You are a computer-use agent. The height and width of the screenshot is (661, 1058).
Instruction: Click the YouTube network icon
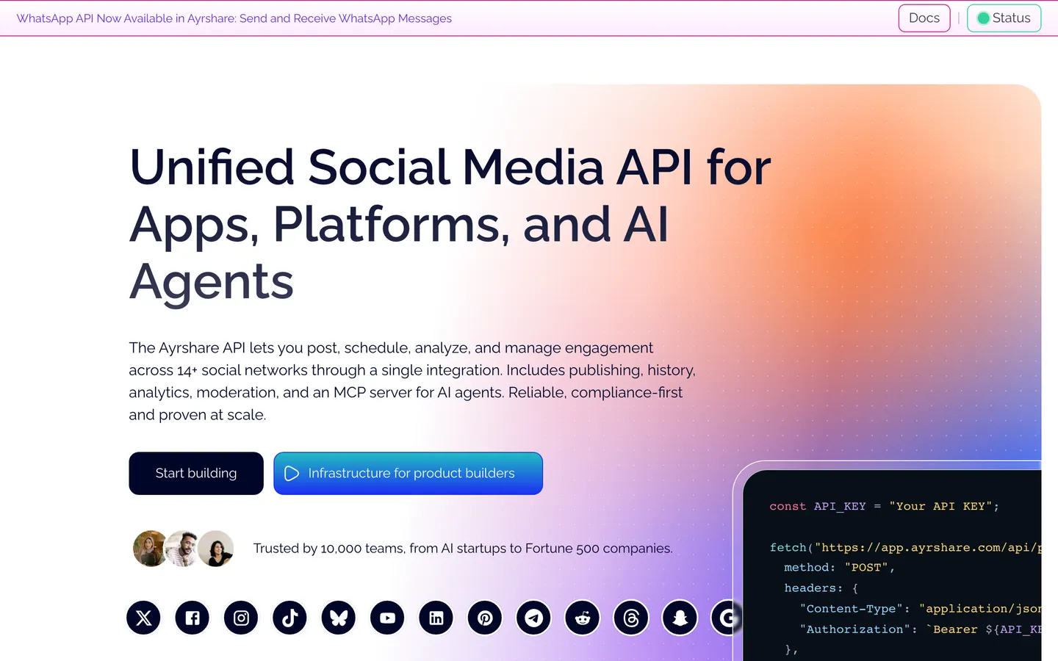click(387, 618)
